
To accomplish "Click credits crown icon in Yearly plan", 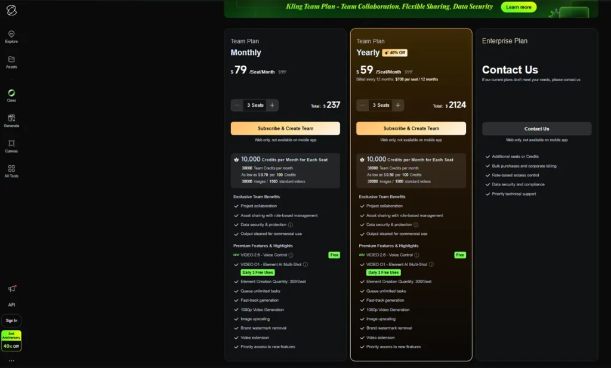I will point(362,160).
